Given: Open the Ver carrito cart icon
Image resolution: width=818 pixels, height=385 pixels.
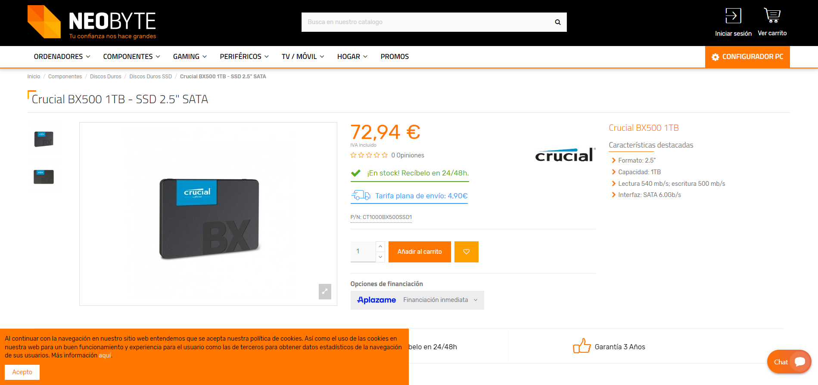Looking at the screenshot, I should (x=772, y=15).
